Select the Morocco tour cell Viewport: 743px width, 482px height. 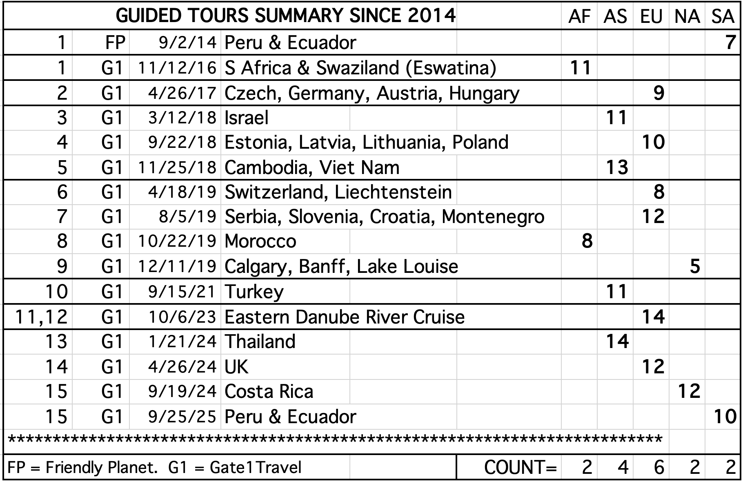coord(260,241)
